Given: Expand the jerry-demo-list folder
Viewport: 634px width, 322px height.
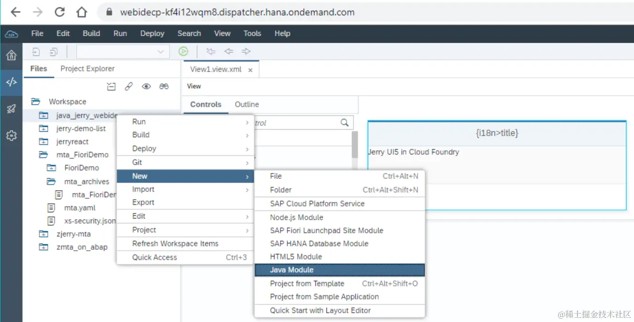Looking at the screenshot, I should pos(44,129).
